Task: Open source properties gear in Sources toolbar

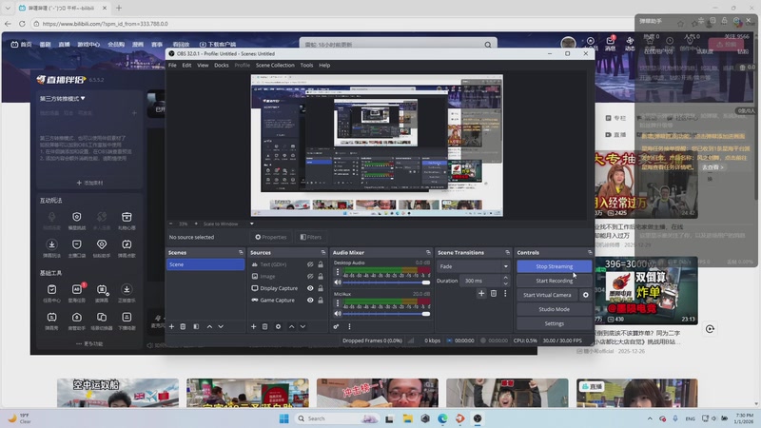Action: 278,326
